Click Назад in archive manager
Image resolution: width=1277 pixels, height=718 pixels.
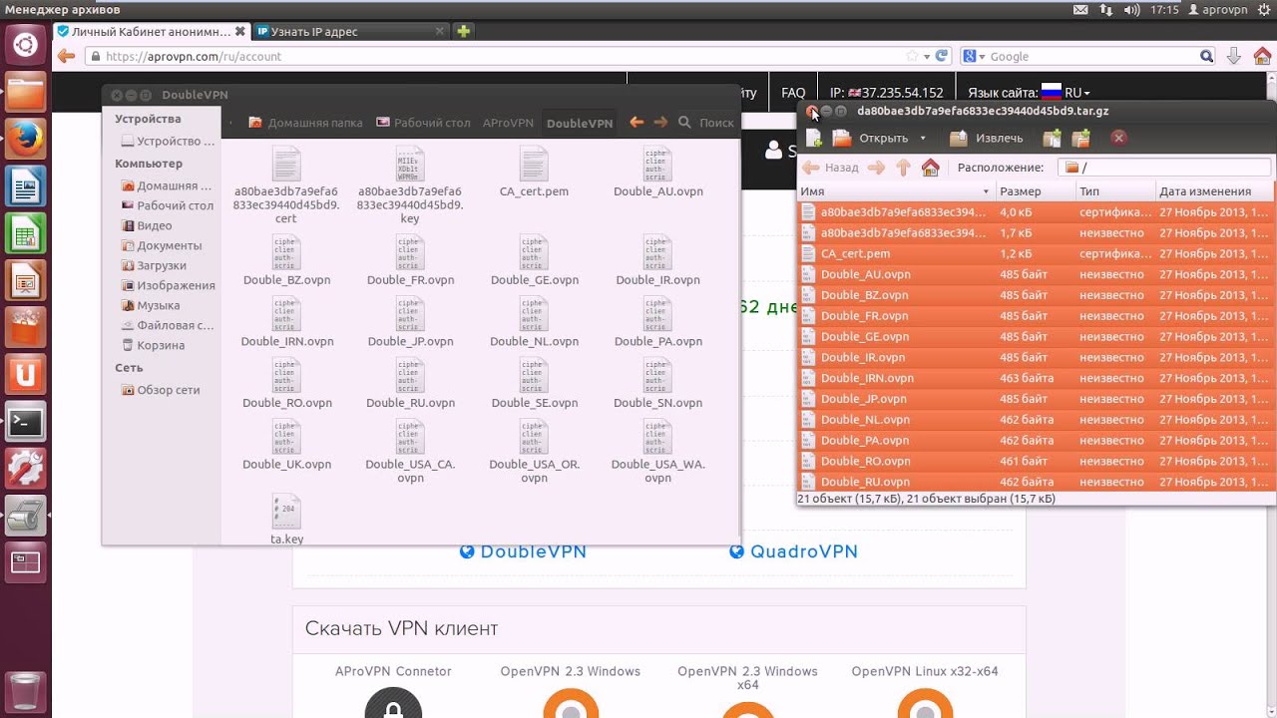tap(831, 168)
